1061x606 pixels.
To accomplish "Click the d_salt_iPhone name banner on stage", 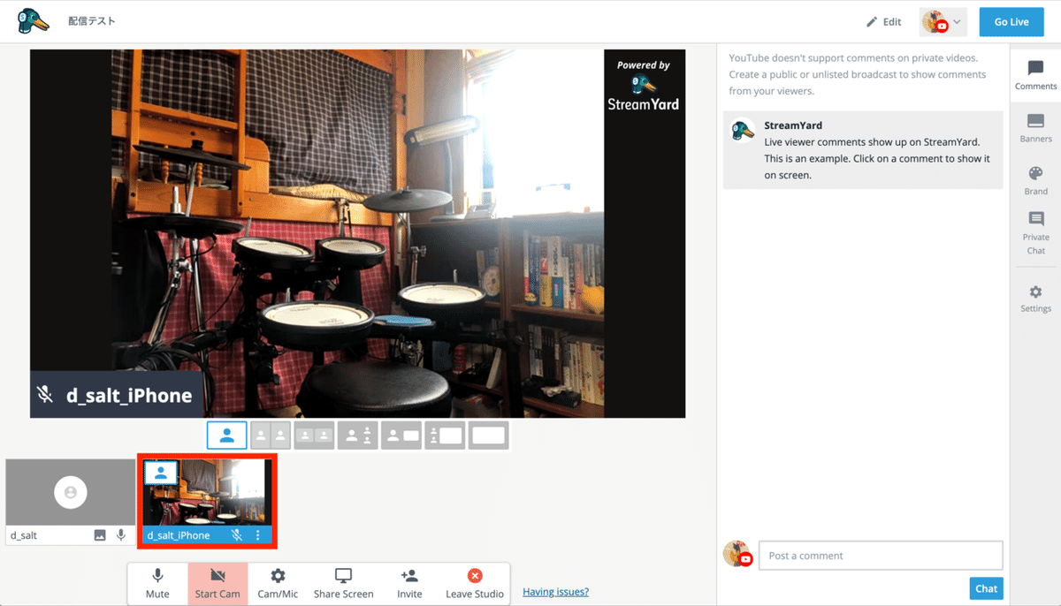I will 117,395.
